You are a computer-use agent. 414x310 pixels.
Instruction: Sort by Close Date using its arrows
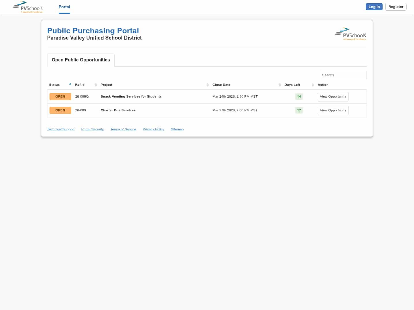click(280, 85)
